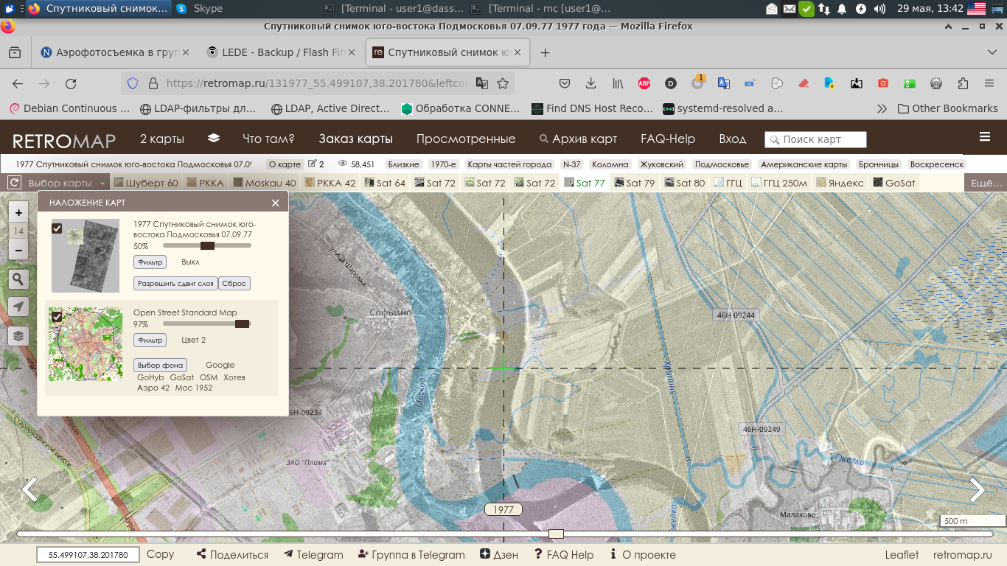
Task: Open Выбор фона background selection
Action: coord(158,364)
